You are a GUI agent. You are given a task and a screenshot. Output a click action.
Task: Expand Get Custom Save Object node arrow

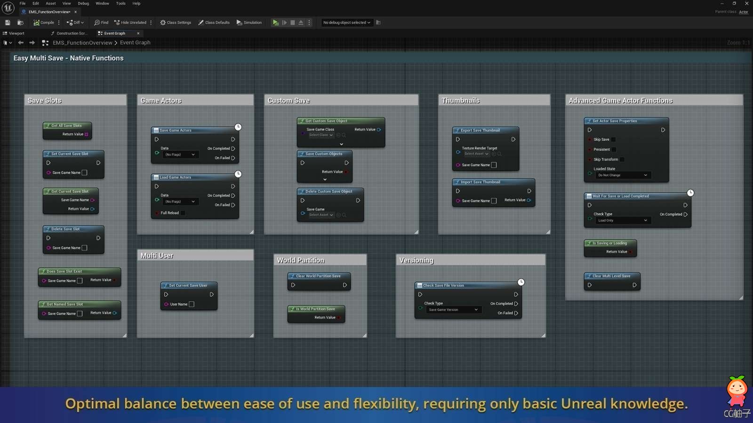pyautogui.click(x=341, y=144)
